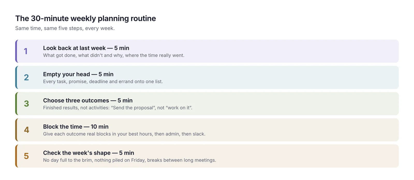
Task: Select the 'Choose three outcomes' heading
Action: point(88,100)
